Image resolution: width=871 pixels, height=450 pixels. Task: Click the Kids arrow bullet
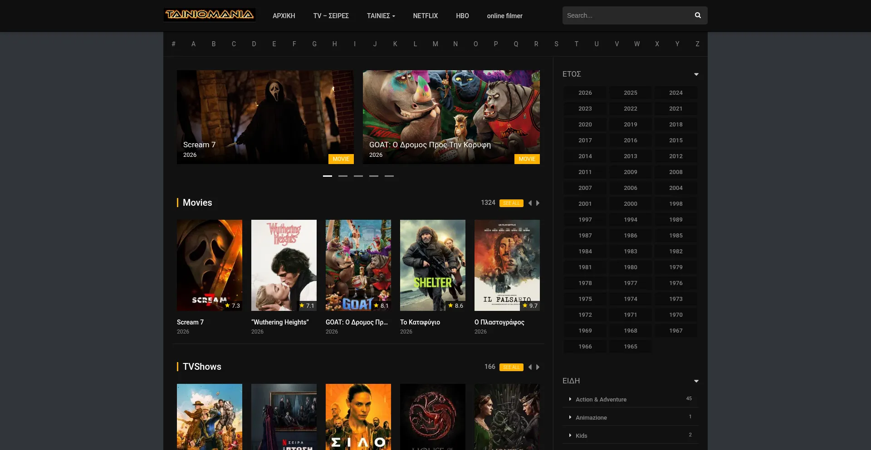click(x=570, y=435)
